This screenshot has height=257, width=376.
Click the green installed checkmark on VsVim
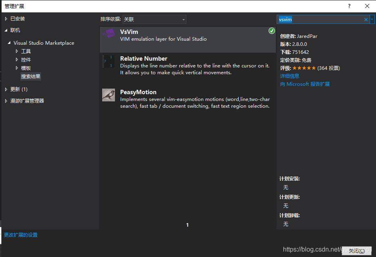271,31
